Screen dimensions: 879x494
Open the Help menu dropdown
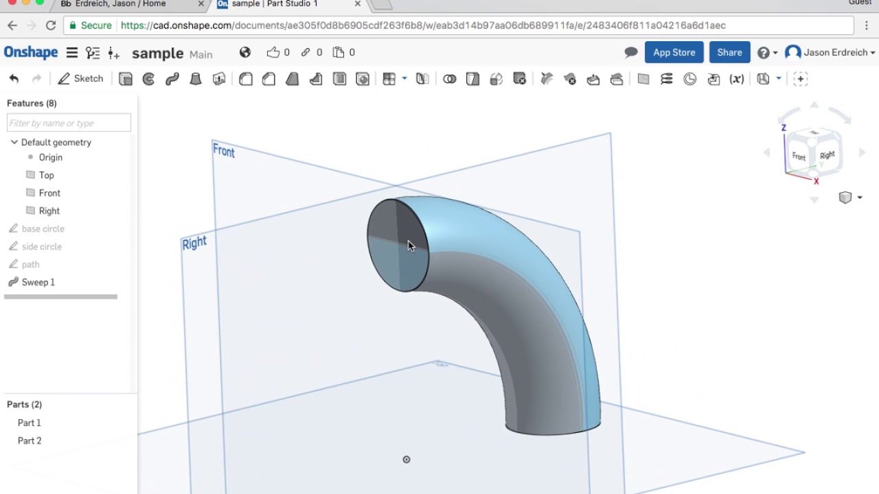pos(767,53)
